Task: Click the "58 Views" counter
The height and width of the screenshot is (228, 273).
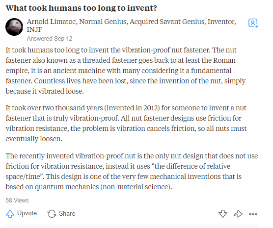Action: pyautogui.click(x=17, y=201)
